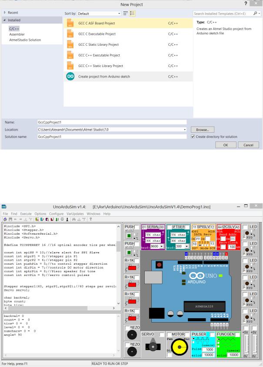Click the search magnifier in New Project
Image resolution: width=263 pixels, height=367 pixels.
coord(255,13)
